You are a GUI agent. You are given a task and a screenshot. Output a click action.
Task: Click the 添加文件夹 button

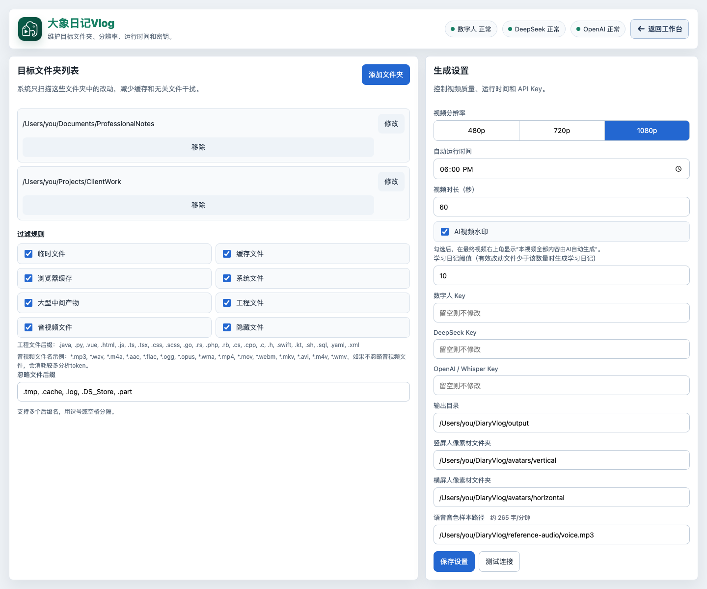click(x=386, y=75)
